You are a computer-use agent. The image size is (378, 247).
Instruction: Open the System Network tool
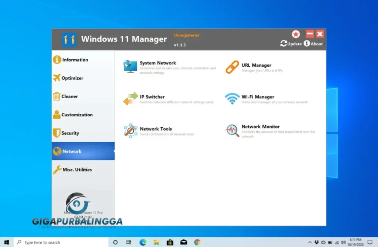pos(158,65)
